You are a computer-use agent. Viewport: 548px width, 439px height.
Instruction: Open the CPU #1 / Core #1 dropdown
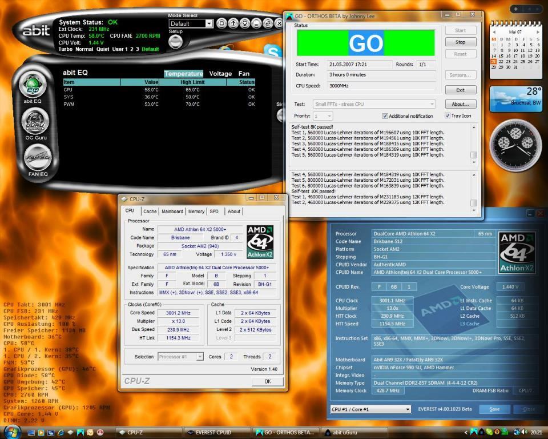click(370, 409)
